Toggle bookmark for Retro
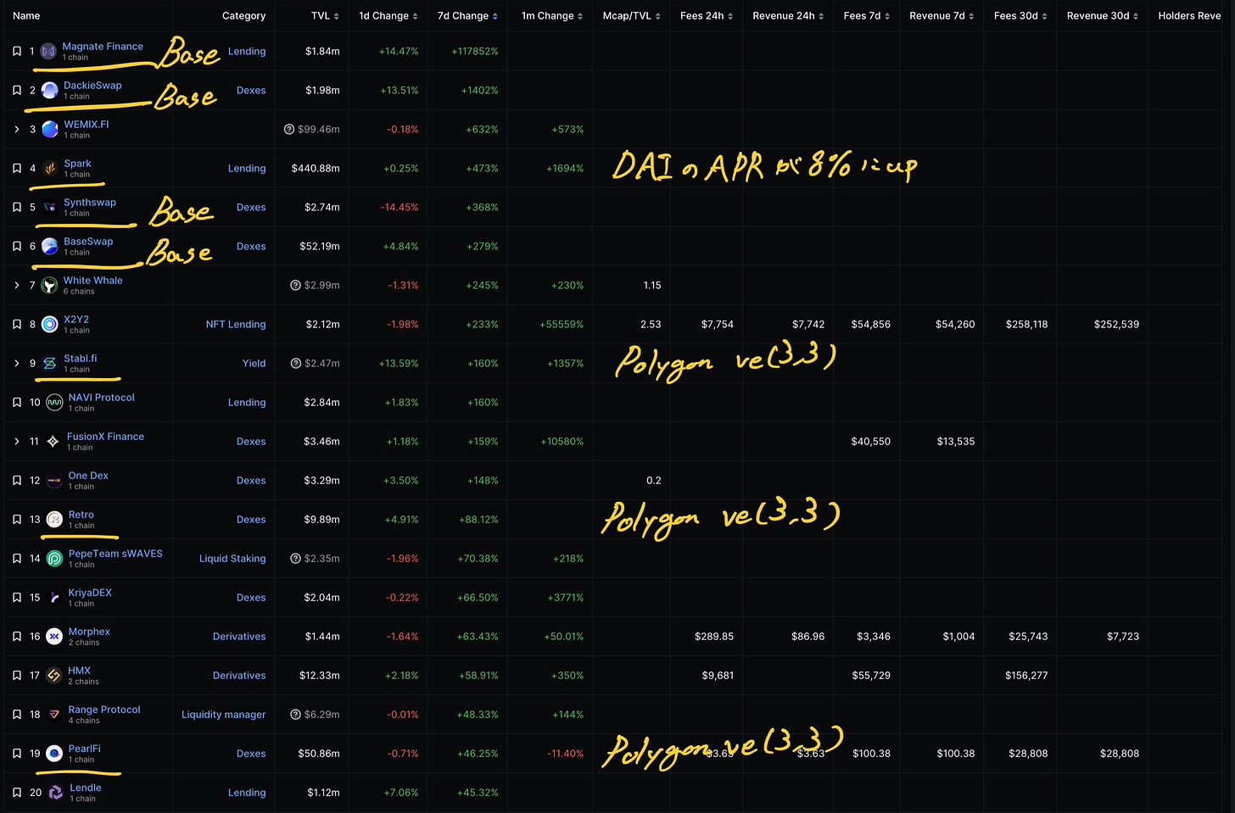 coord(17,520)
